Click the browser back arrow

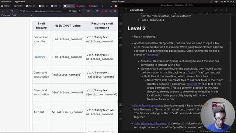pyautogui.click(x=3, y=11)
